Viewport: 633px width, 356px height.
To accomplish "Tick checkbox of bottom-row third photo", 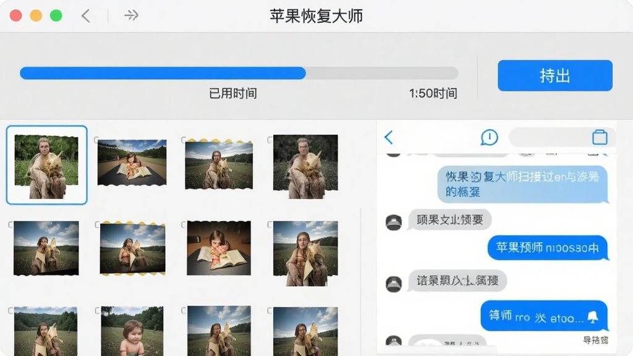I will pyautogui.click(x=183, y=310).
